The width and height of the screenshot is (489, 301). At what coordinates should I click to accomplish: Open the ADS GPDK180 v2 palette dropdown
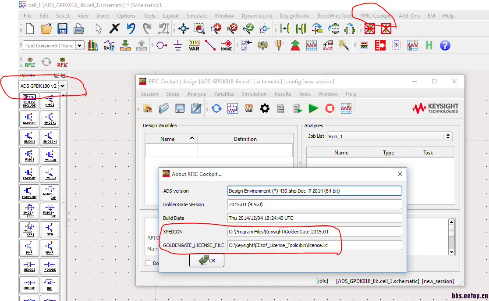pos(63,86)
